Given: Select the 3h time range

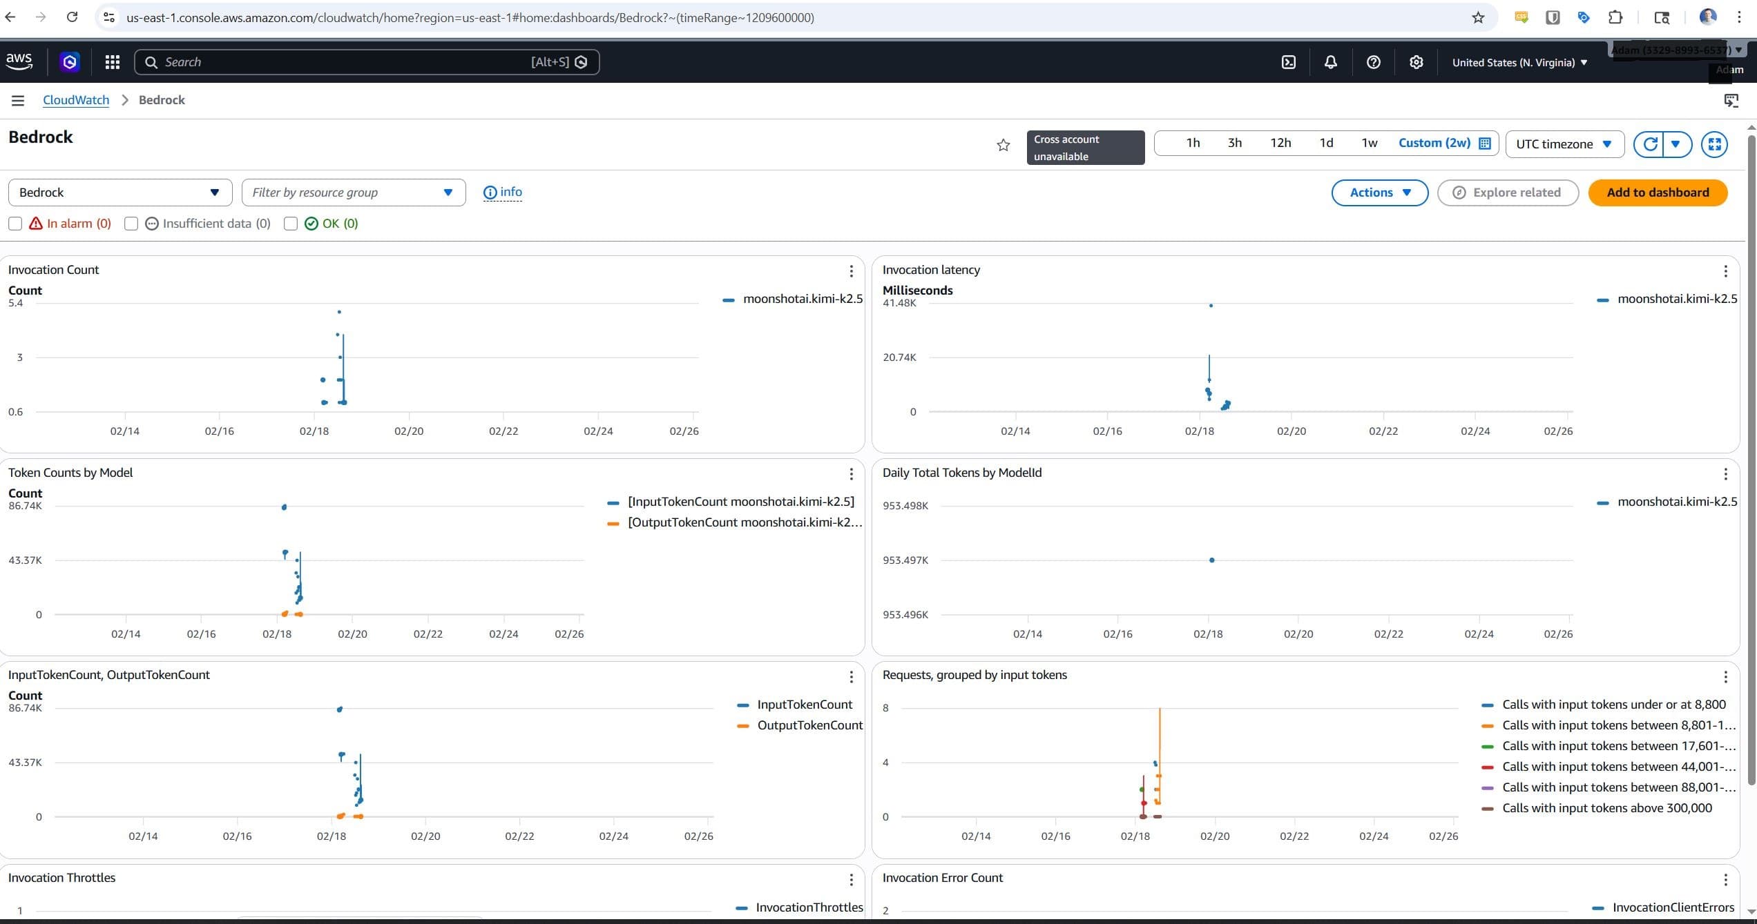Looking at the screenshot, I should (x=1234, y=143).
